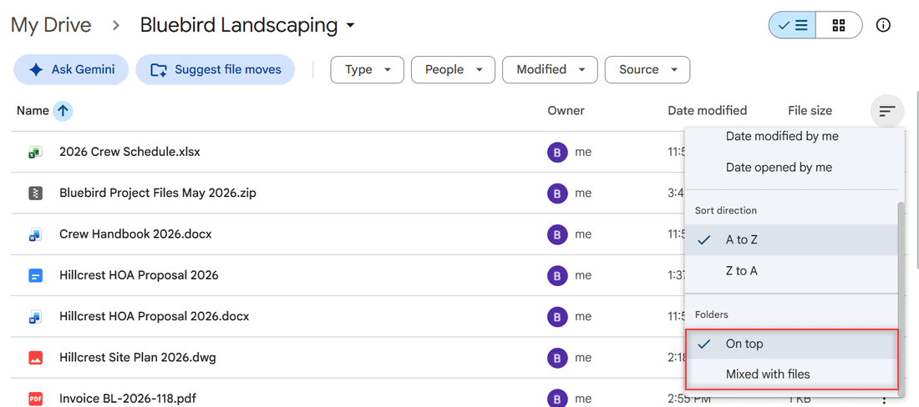
Task: Click owner avatar for Bluebird Project Files zip
Action: [x=556, y=193]
